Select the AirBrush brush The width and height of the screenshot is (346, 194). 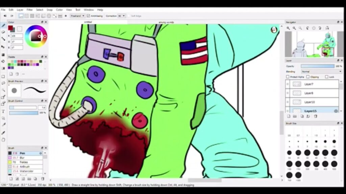[25, 167]
